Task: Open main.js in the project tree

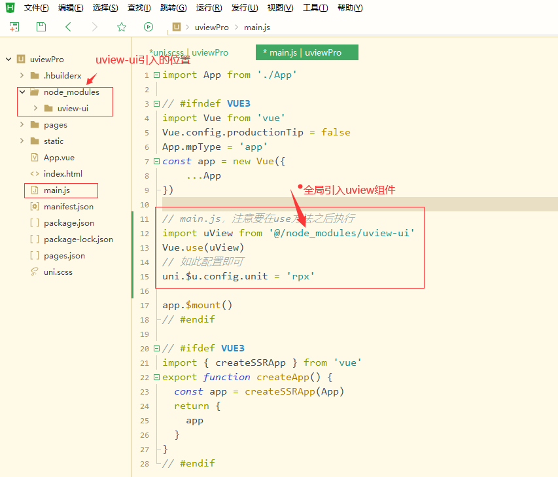Action: click(x=56, y=190)
